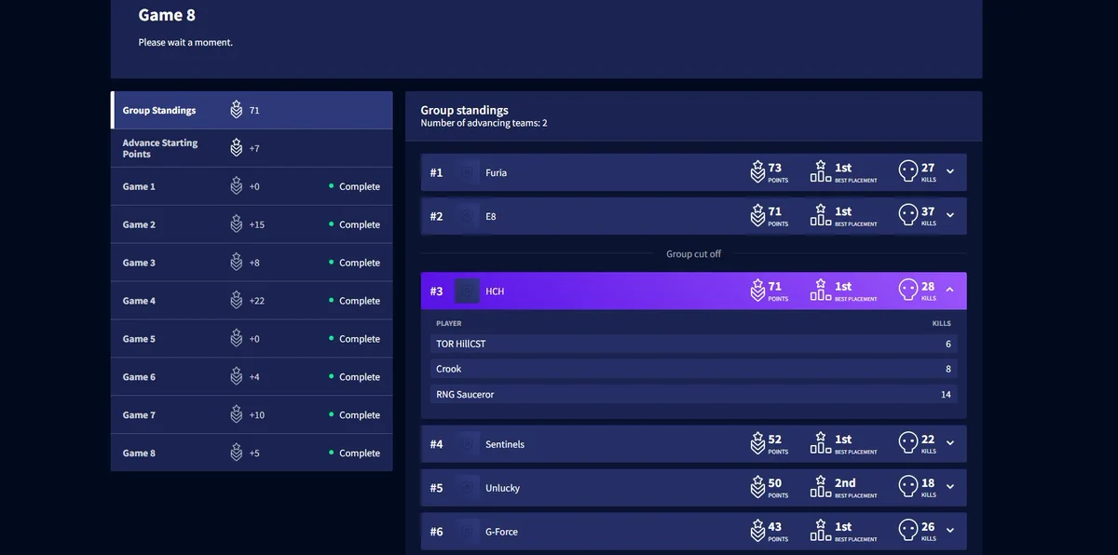This screenshot has height=555, width=1118.
Task: Click the points icon beside Game 7 +10
Action: (x=237, y=415)
